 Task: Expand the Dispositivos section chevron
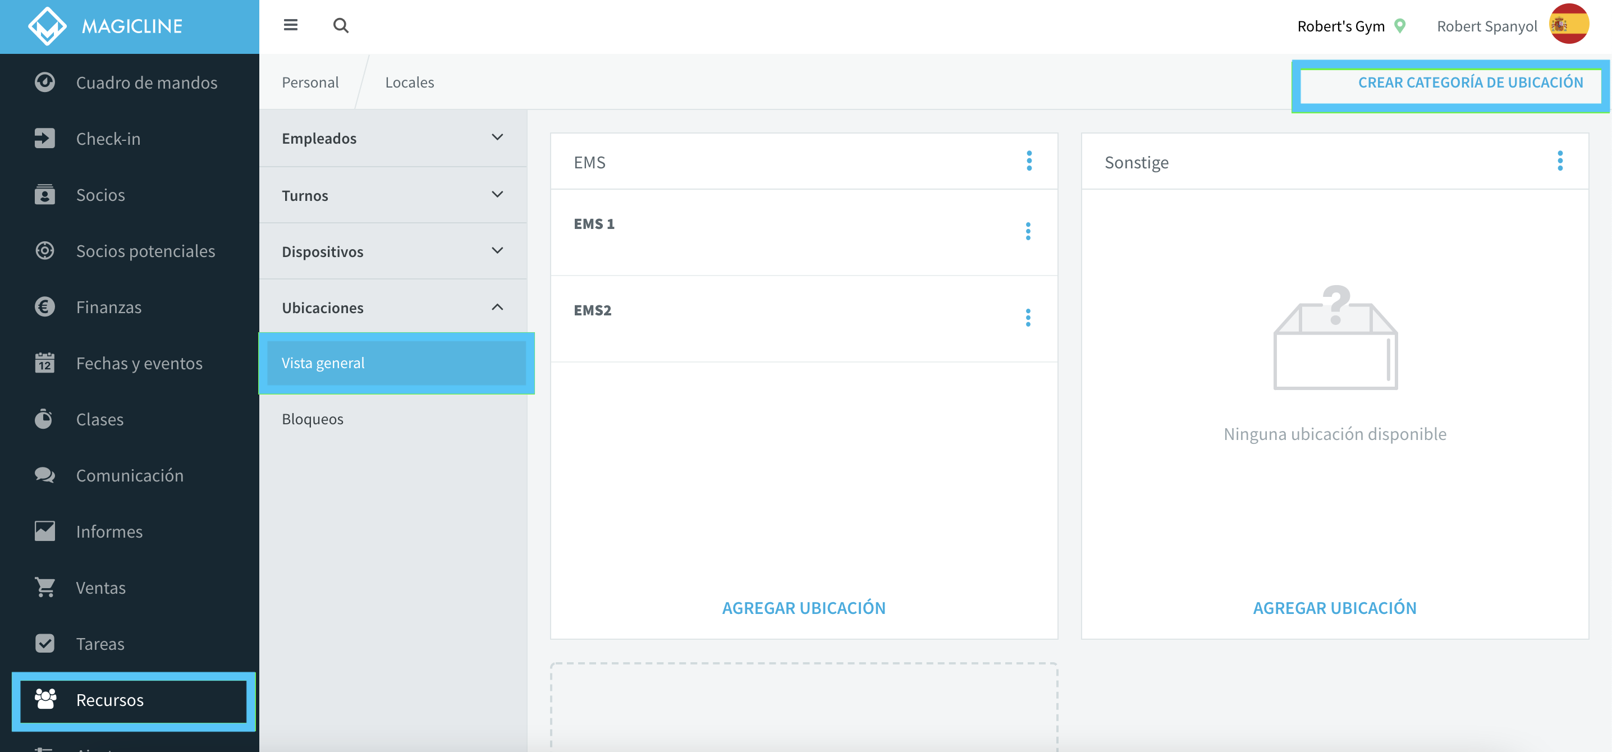pyautogui.click(x=497, y=251)
